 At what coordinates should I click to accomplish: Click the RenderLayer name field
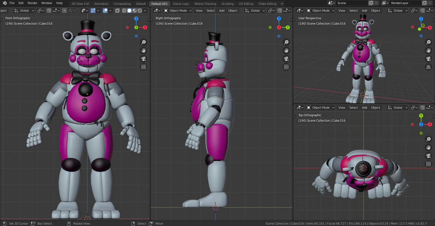click(x=406, y=3)
